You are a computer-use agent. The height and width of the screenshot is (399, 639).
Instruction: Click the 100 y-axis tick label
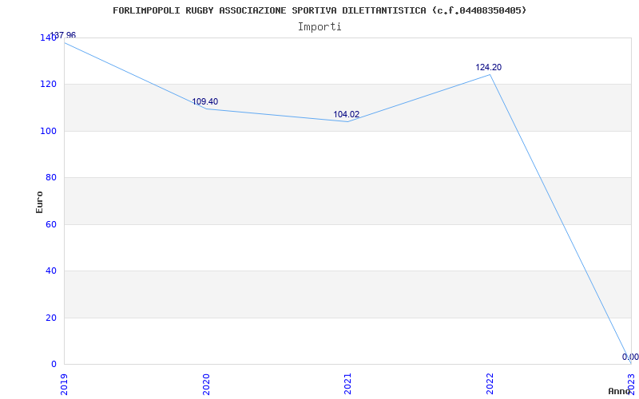point(48,131)
